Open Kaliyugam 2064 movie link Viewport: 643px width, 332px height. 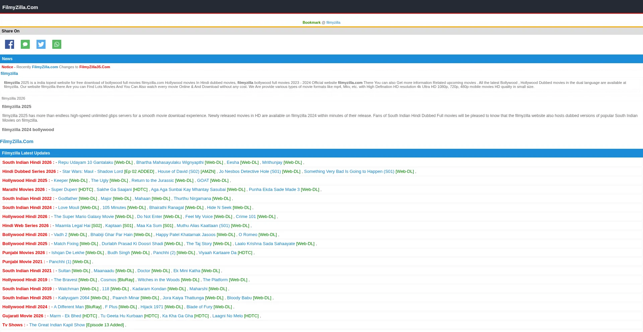(x=74, y=298)
